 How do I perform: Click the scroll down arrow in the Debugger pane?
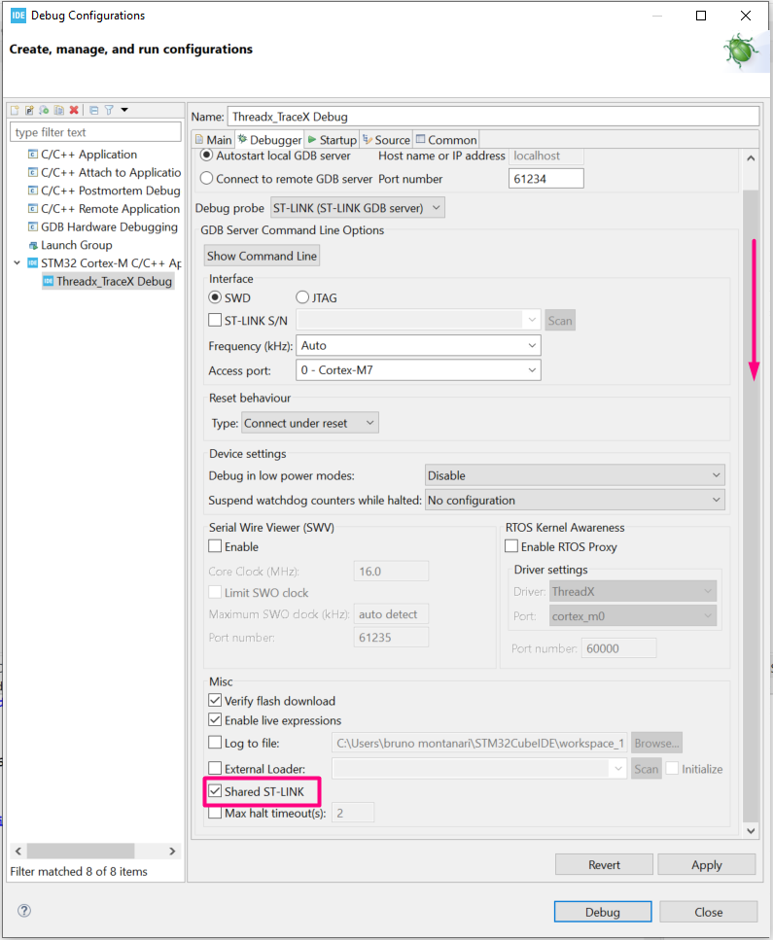tap(751, 830)
